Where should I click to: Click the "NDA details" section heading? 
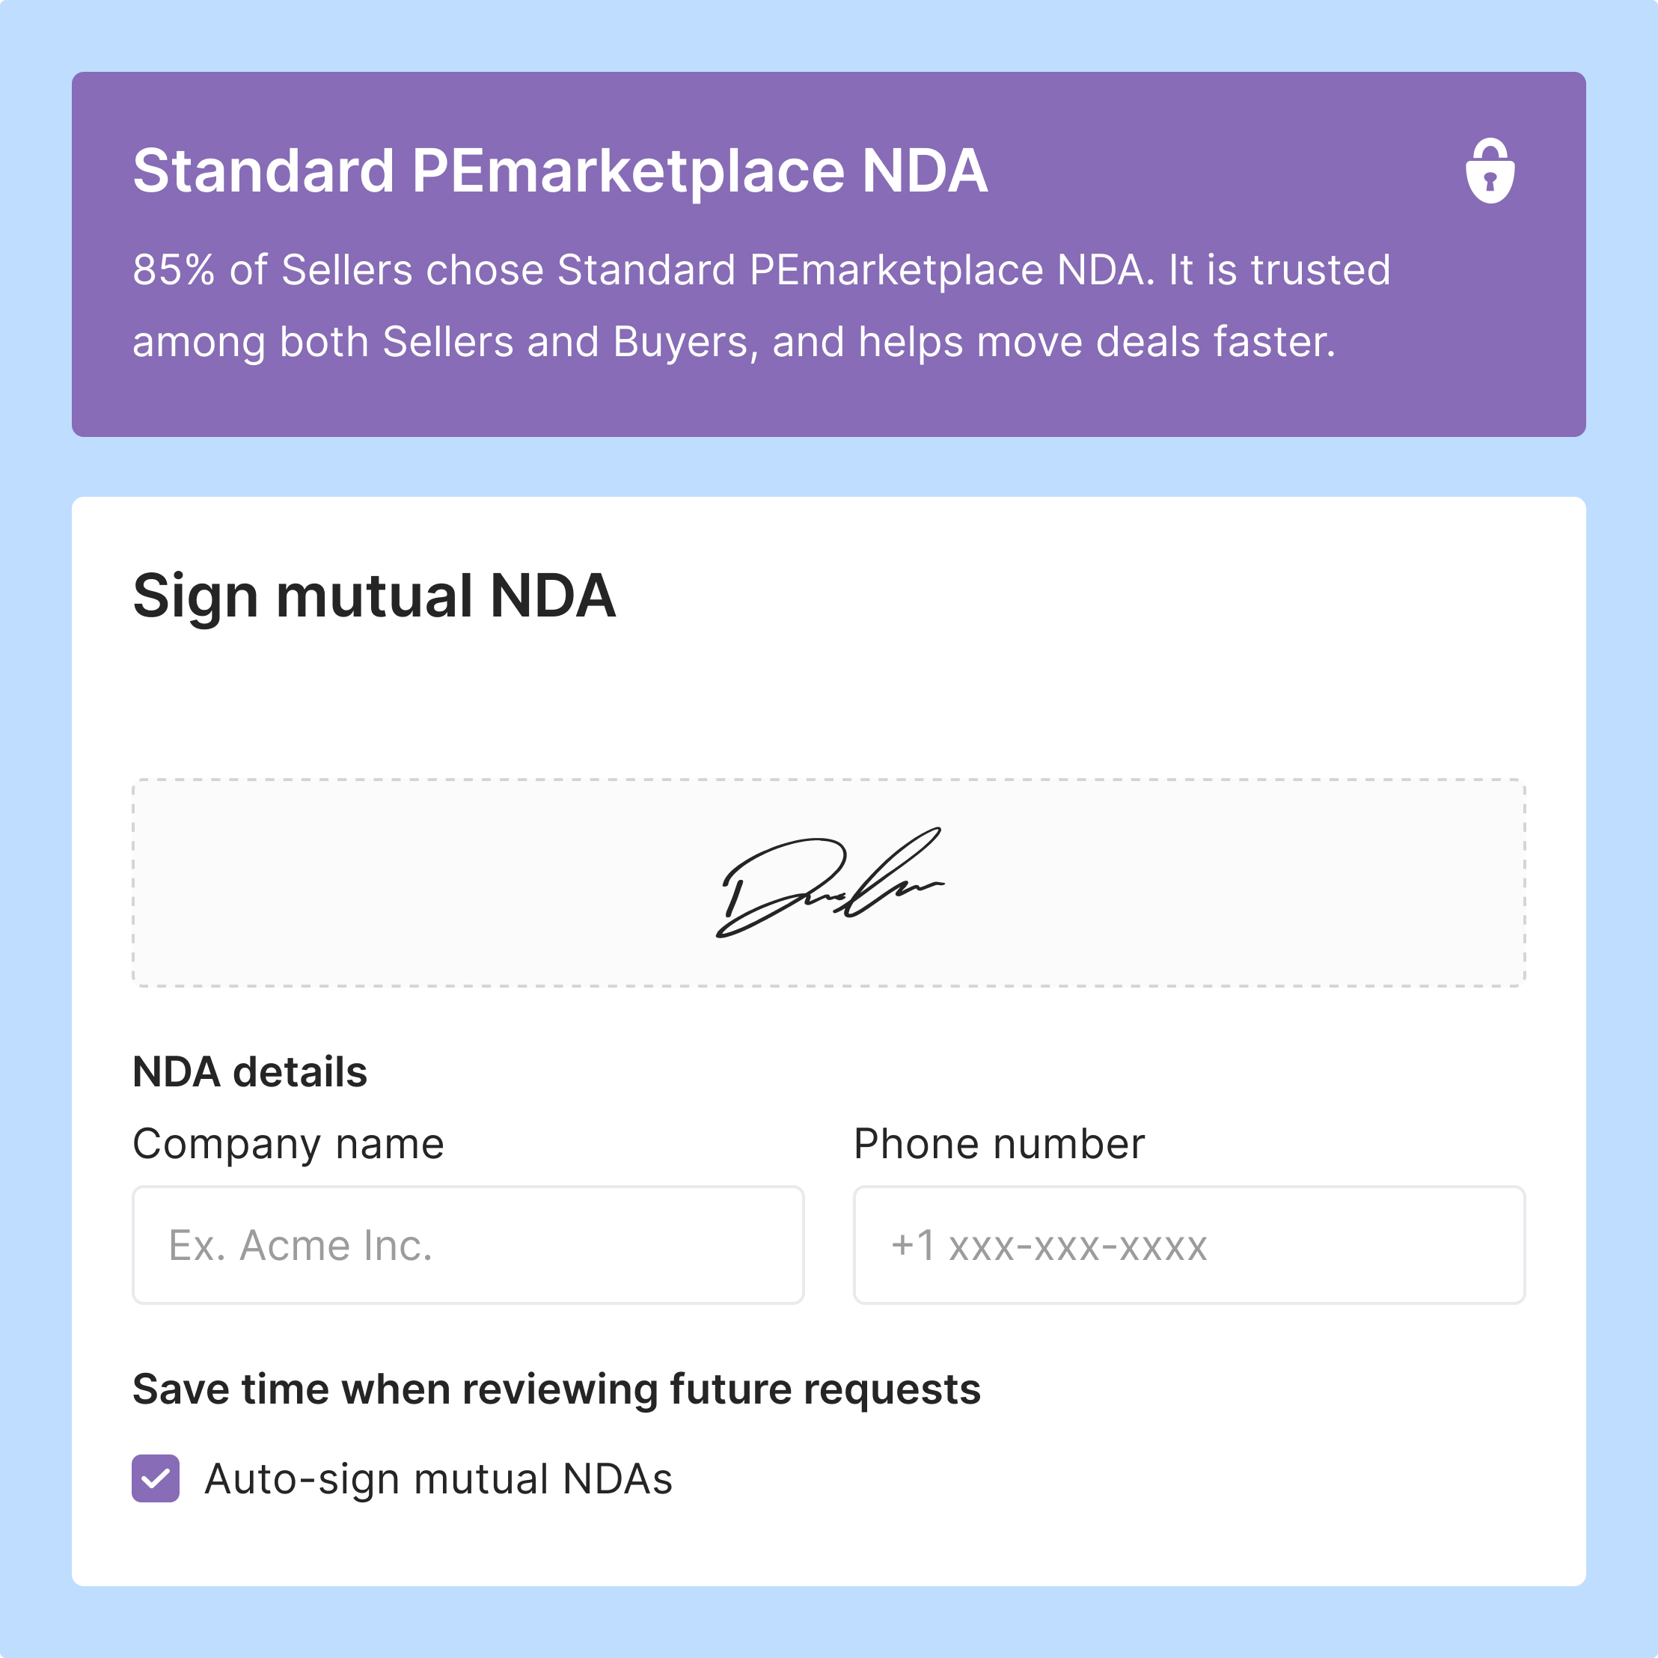pyautogui.click(x=250, y=1072)
